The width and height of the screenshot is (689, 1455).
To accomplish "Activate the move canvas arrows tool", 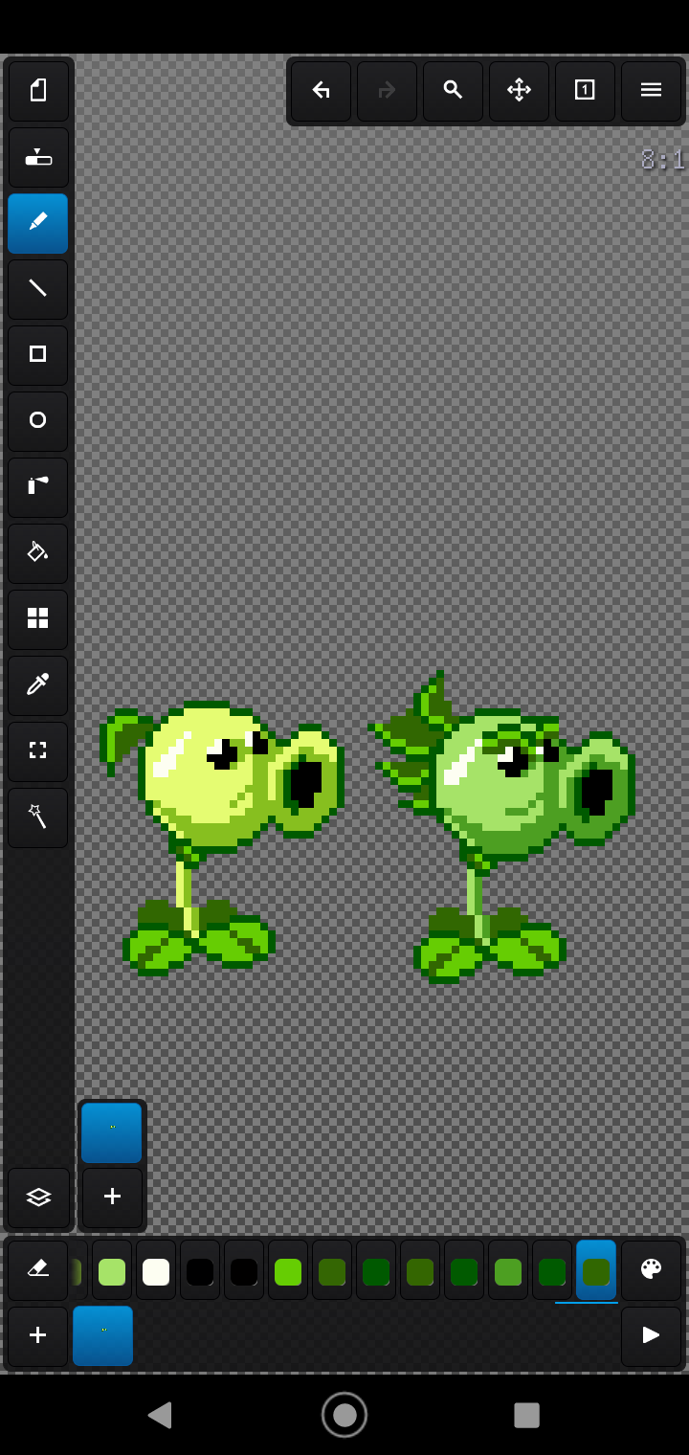I will pos(520,91).
